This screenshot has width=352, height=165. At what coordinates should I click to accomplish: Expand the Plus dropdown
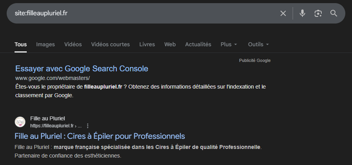coord(229,45)
